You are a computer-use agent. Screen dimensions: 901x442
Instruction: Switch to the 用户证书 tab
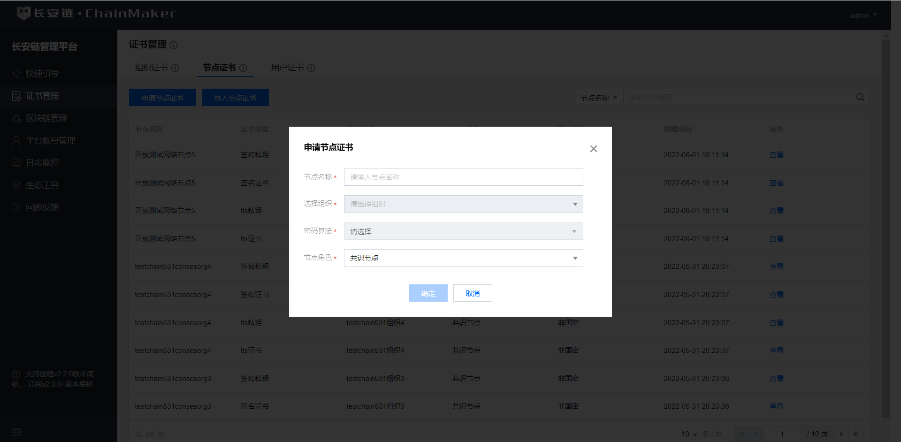287,68
